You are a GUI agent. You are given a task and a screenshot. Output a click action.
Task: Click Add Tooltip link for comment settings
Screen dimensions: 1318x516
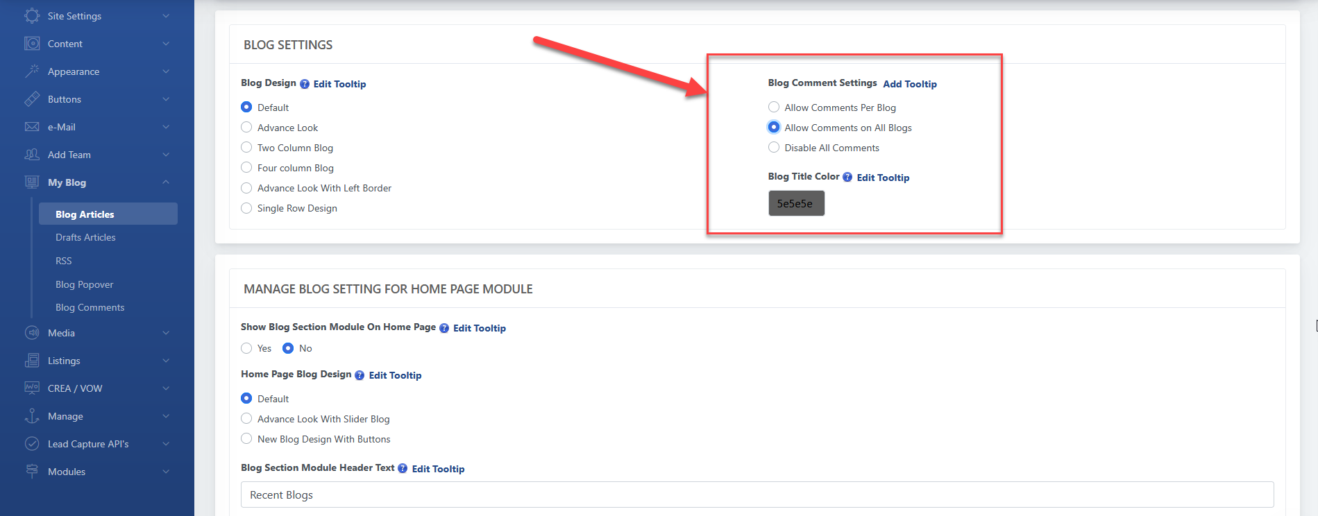(x=910, y=84)
